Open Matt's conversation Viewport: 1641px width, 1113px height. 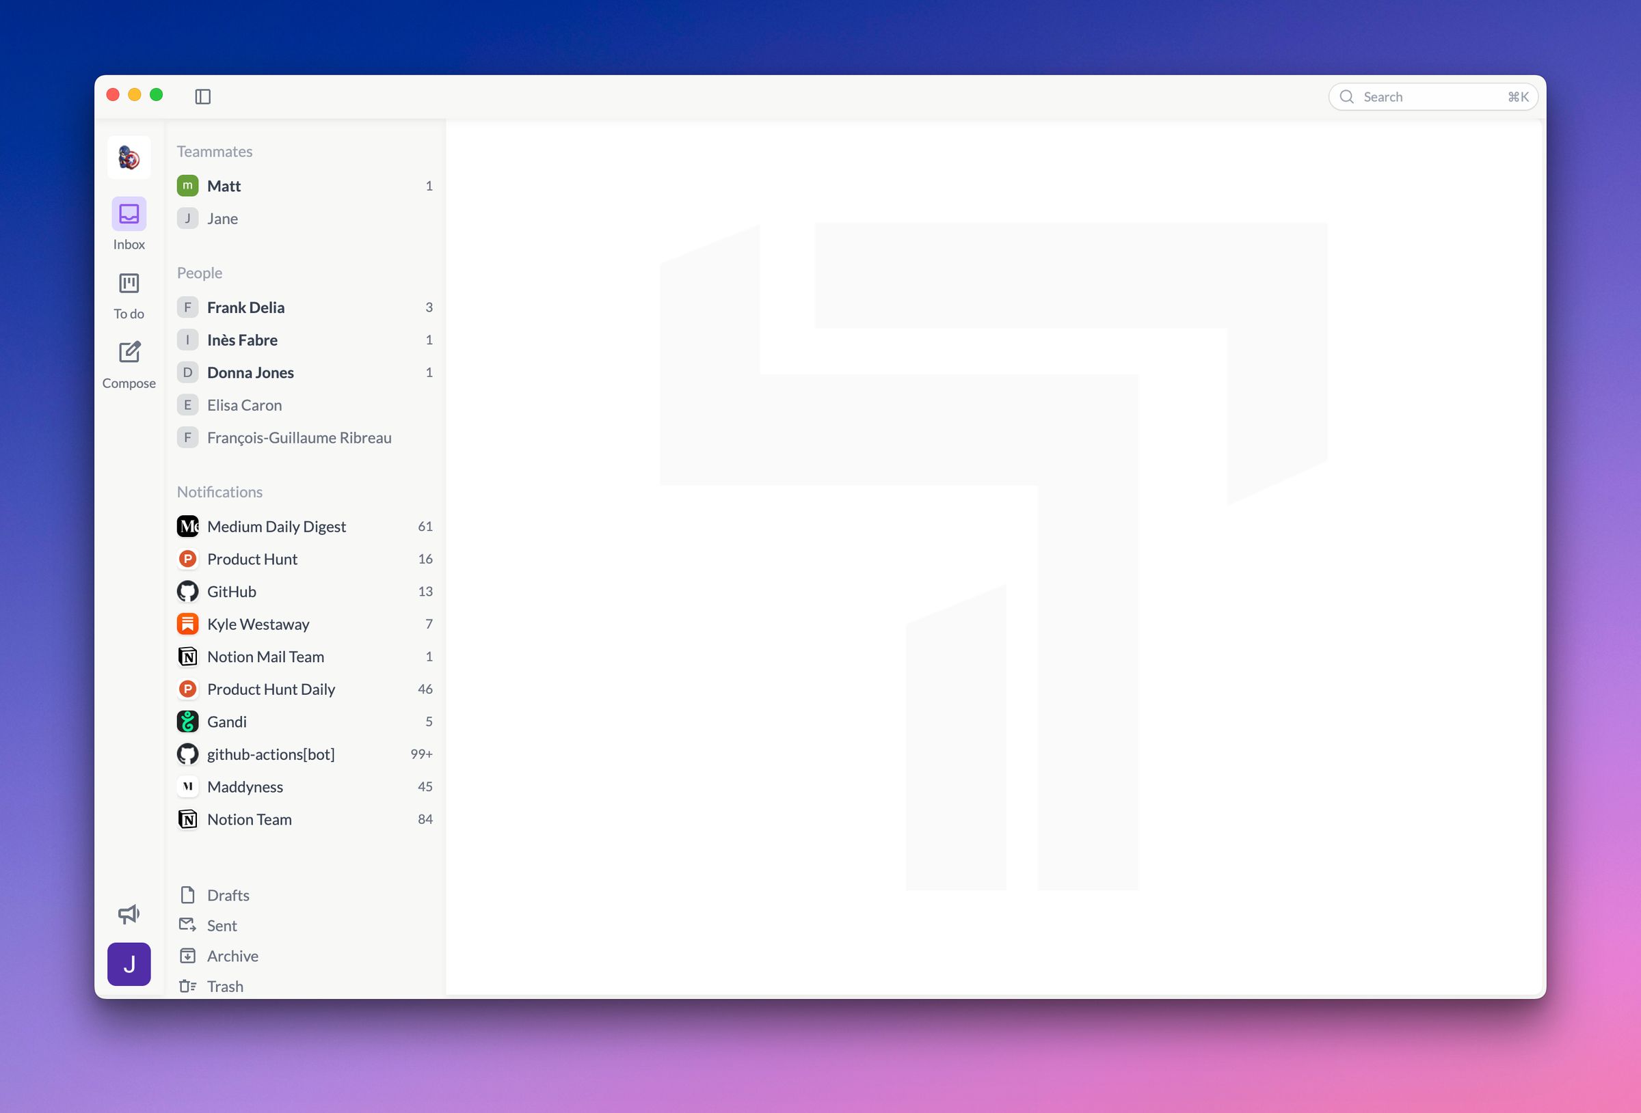coord(224,186)
